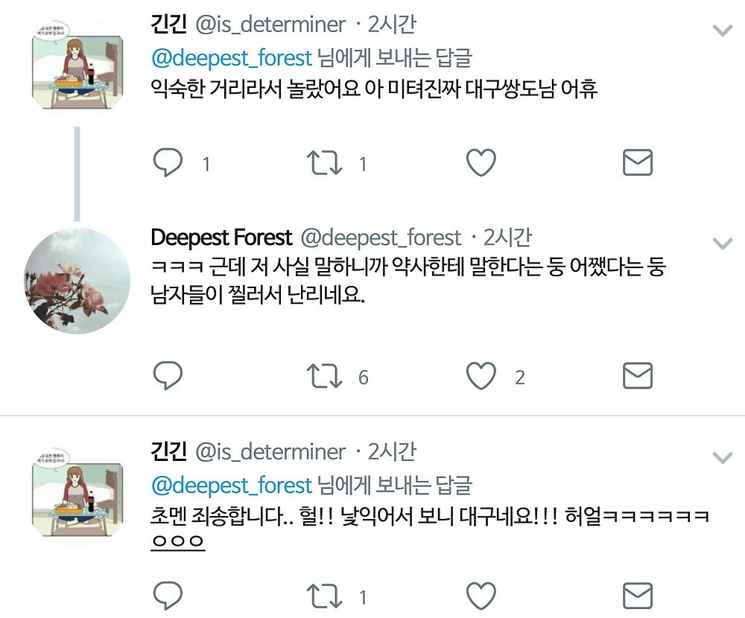Screen dimensions: 745x618
Task: Like the first 긴긴 tweet
Action: 481,162
